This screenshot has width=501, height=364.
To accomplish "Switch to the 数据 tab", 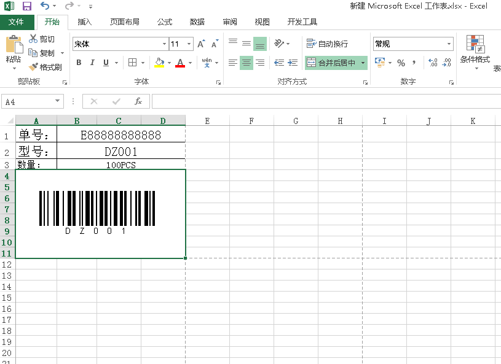I will click(197, 21).
